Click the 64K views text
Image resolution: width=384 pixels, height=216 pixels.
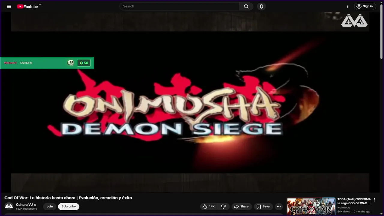coord(344,211)
